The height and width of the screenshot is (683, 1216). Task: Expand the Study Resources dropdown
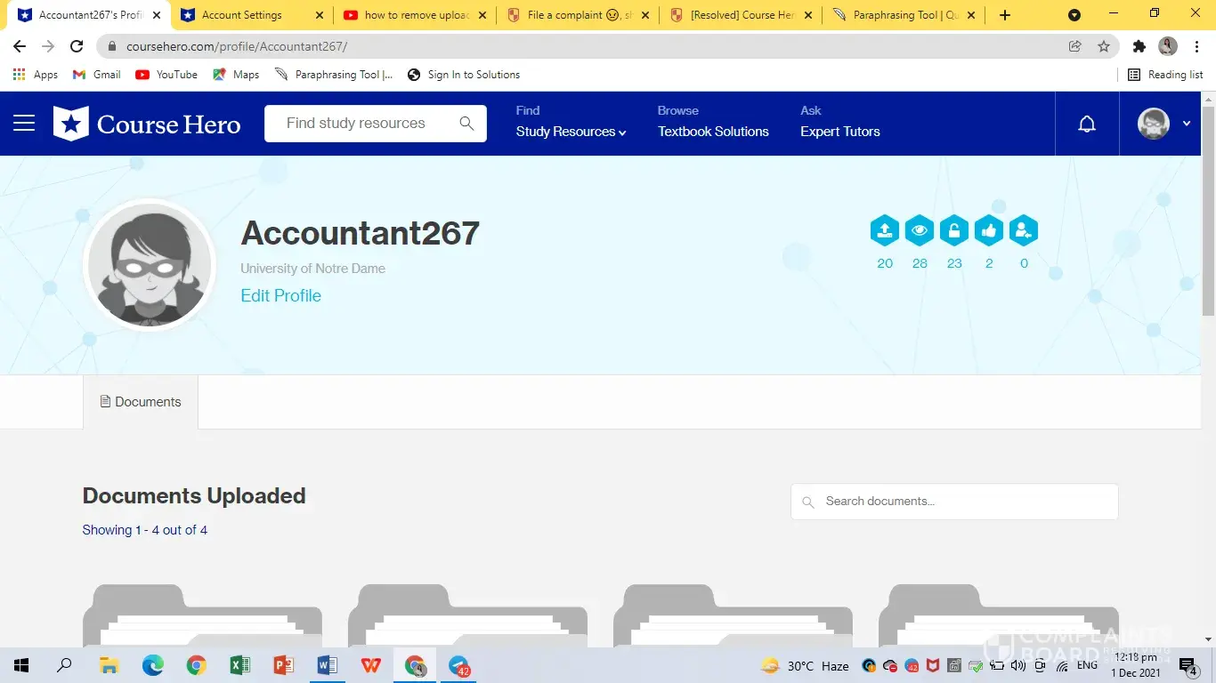[x=571, y=132]
